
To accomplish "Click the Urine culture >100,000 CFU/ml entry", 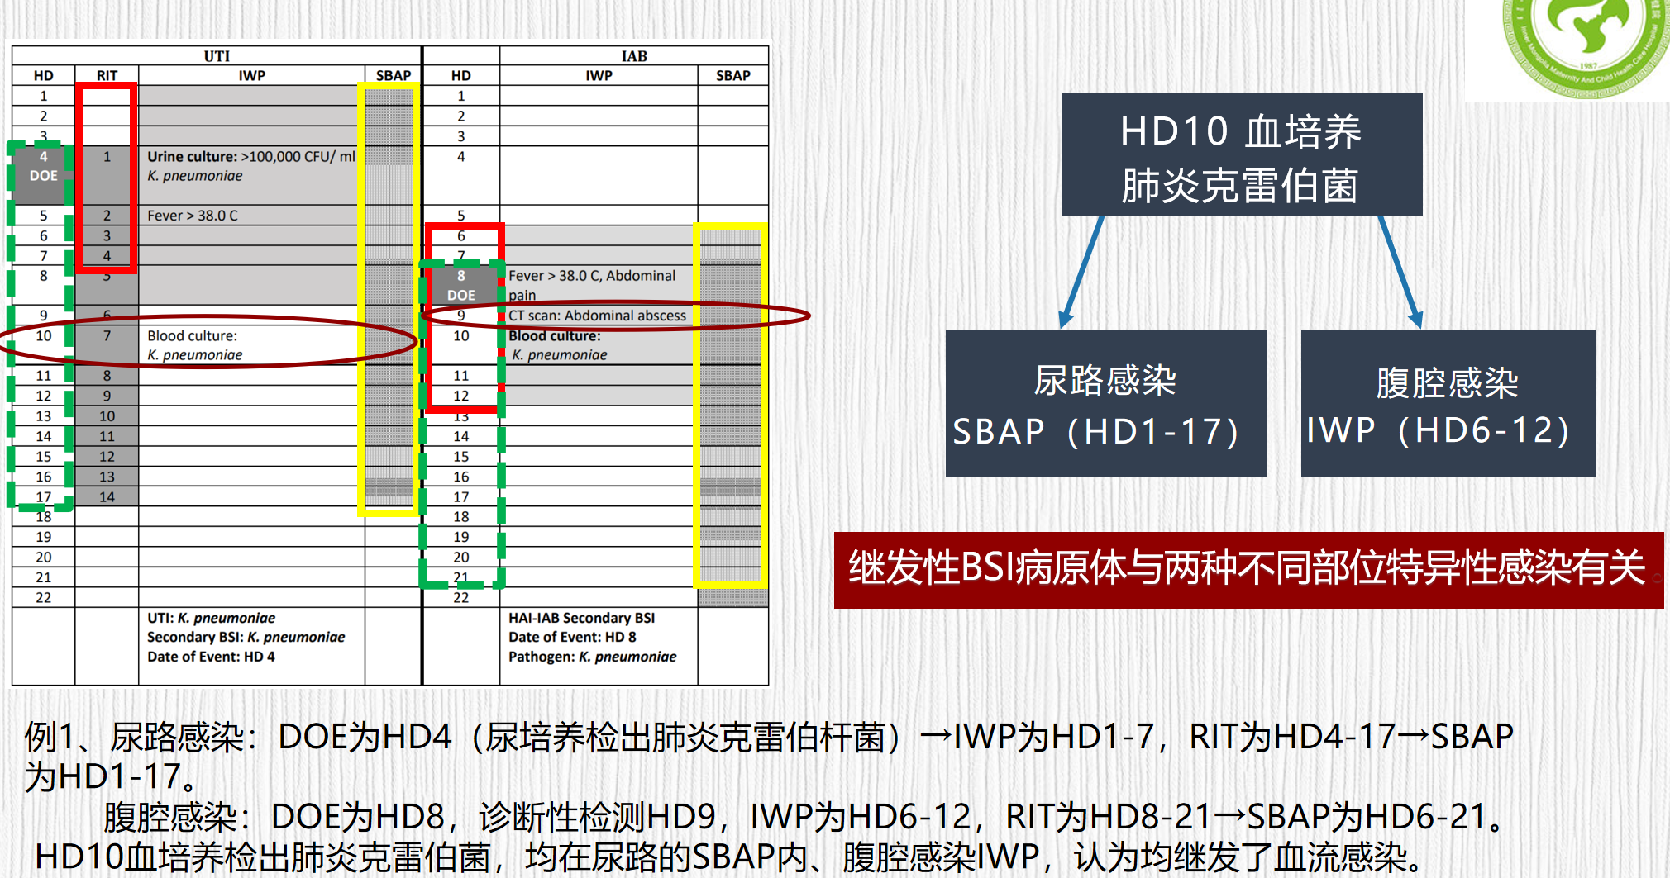I will coord(250,157).
